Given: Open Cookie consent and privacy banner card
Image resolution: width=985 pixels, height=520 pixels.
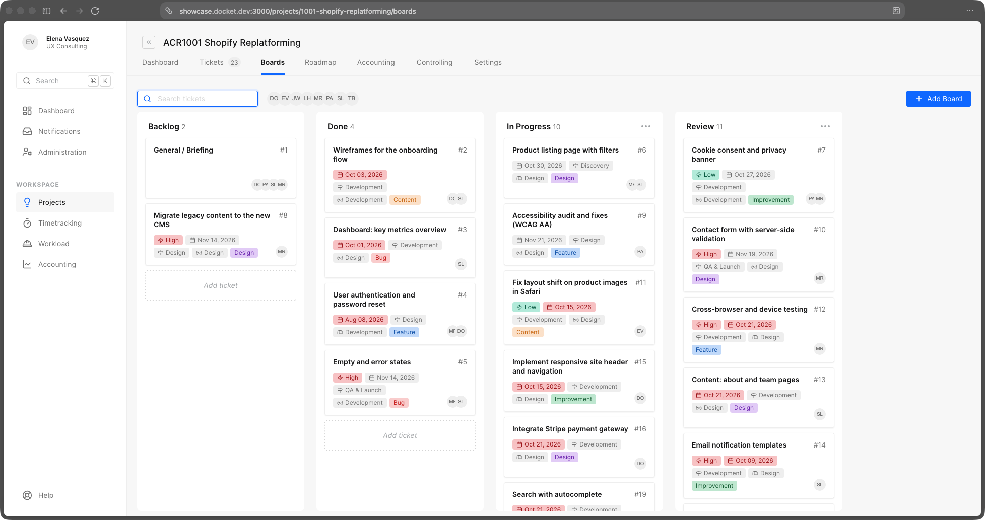Looking at the screenshot, I should point(759,175).
